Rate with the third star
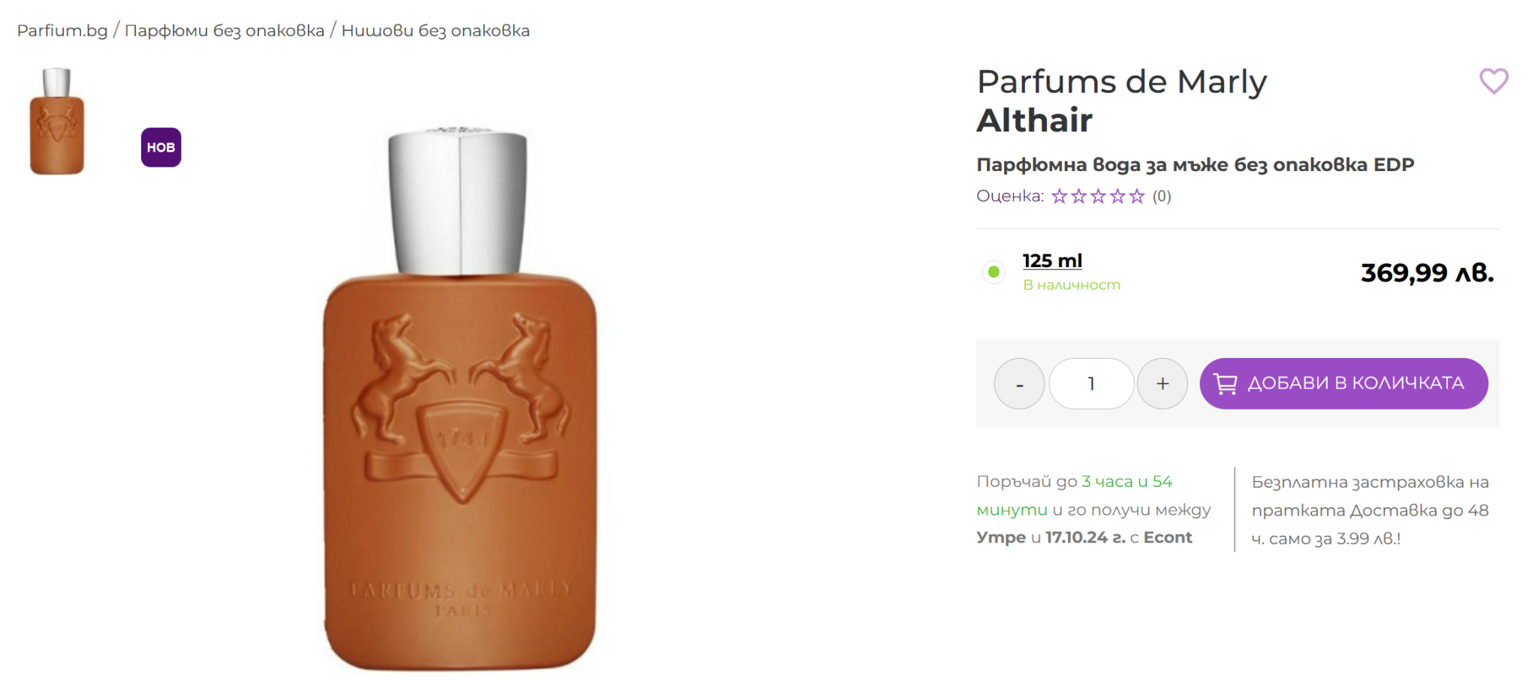This screenshot has width=1538, height=685. click(x=1098, y=197)
